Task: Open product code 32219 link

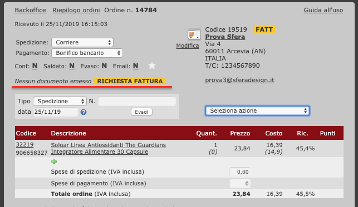Action: pos(24,145)
